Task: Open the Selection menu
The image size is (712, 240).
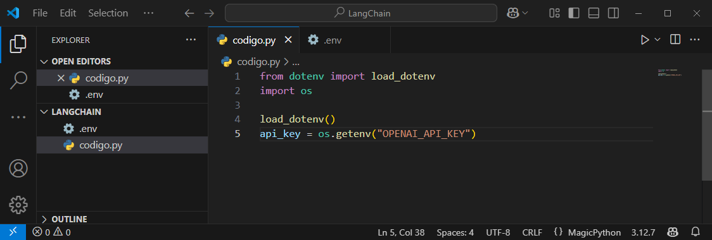Action: click(x=108, y=13)
